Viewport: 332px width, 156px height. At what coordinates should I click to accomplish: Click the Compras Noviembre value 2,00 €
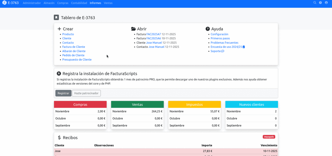click(x=101, y=111)
